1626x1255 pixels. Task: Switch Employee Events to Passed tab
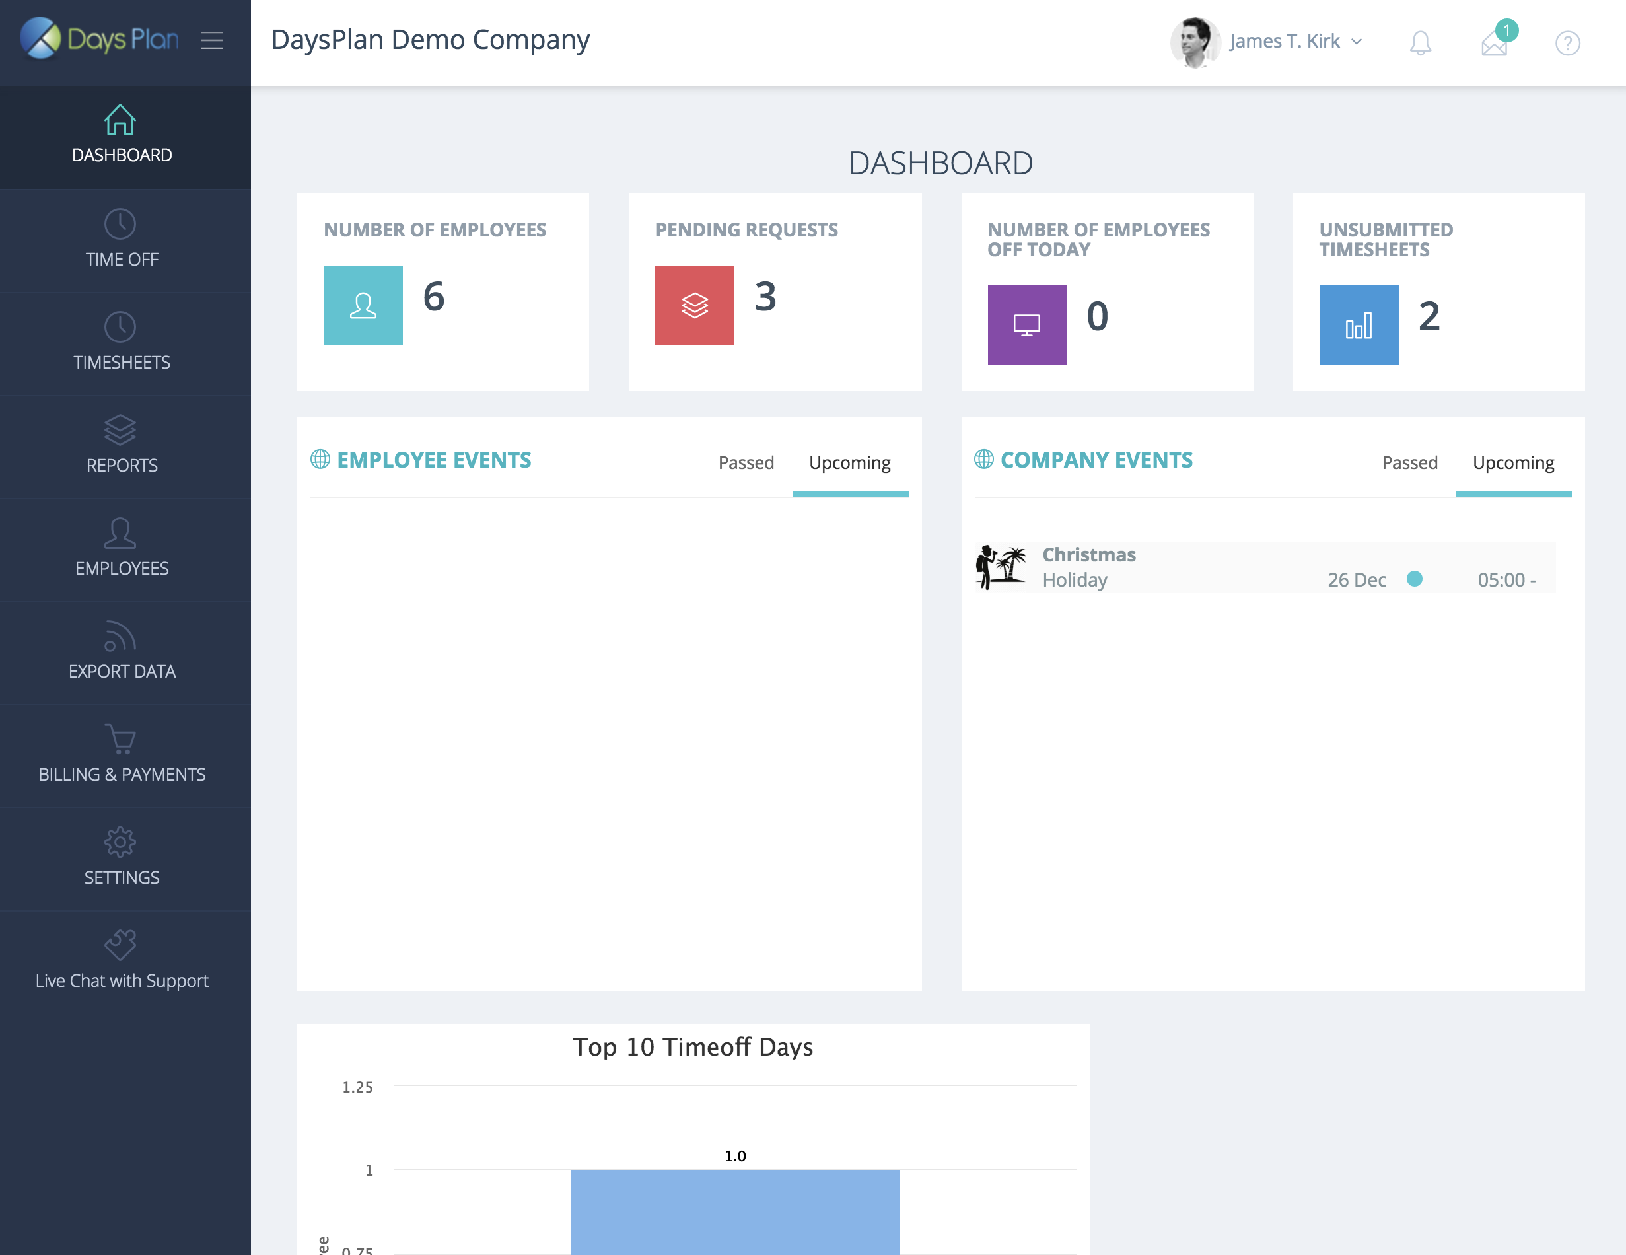coord(745,462)
